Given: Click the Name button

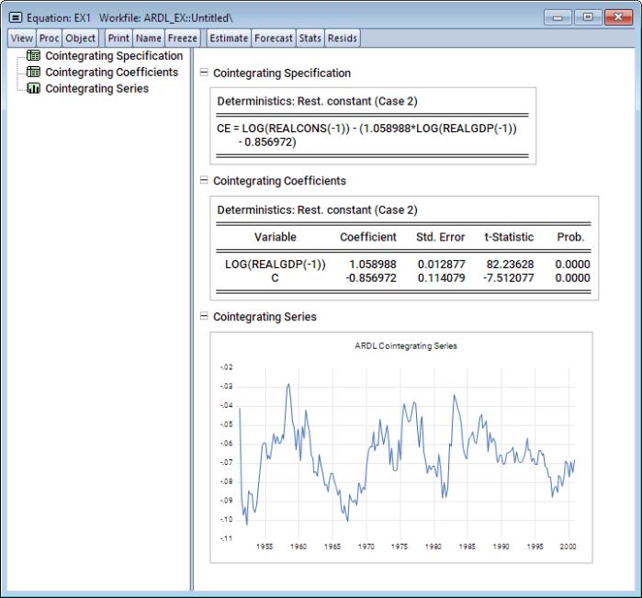Looking at the screenshot, I should [x=148, y=38].
